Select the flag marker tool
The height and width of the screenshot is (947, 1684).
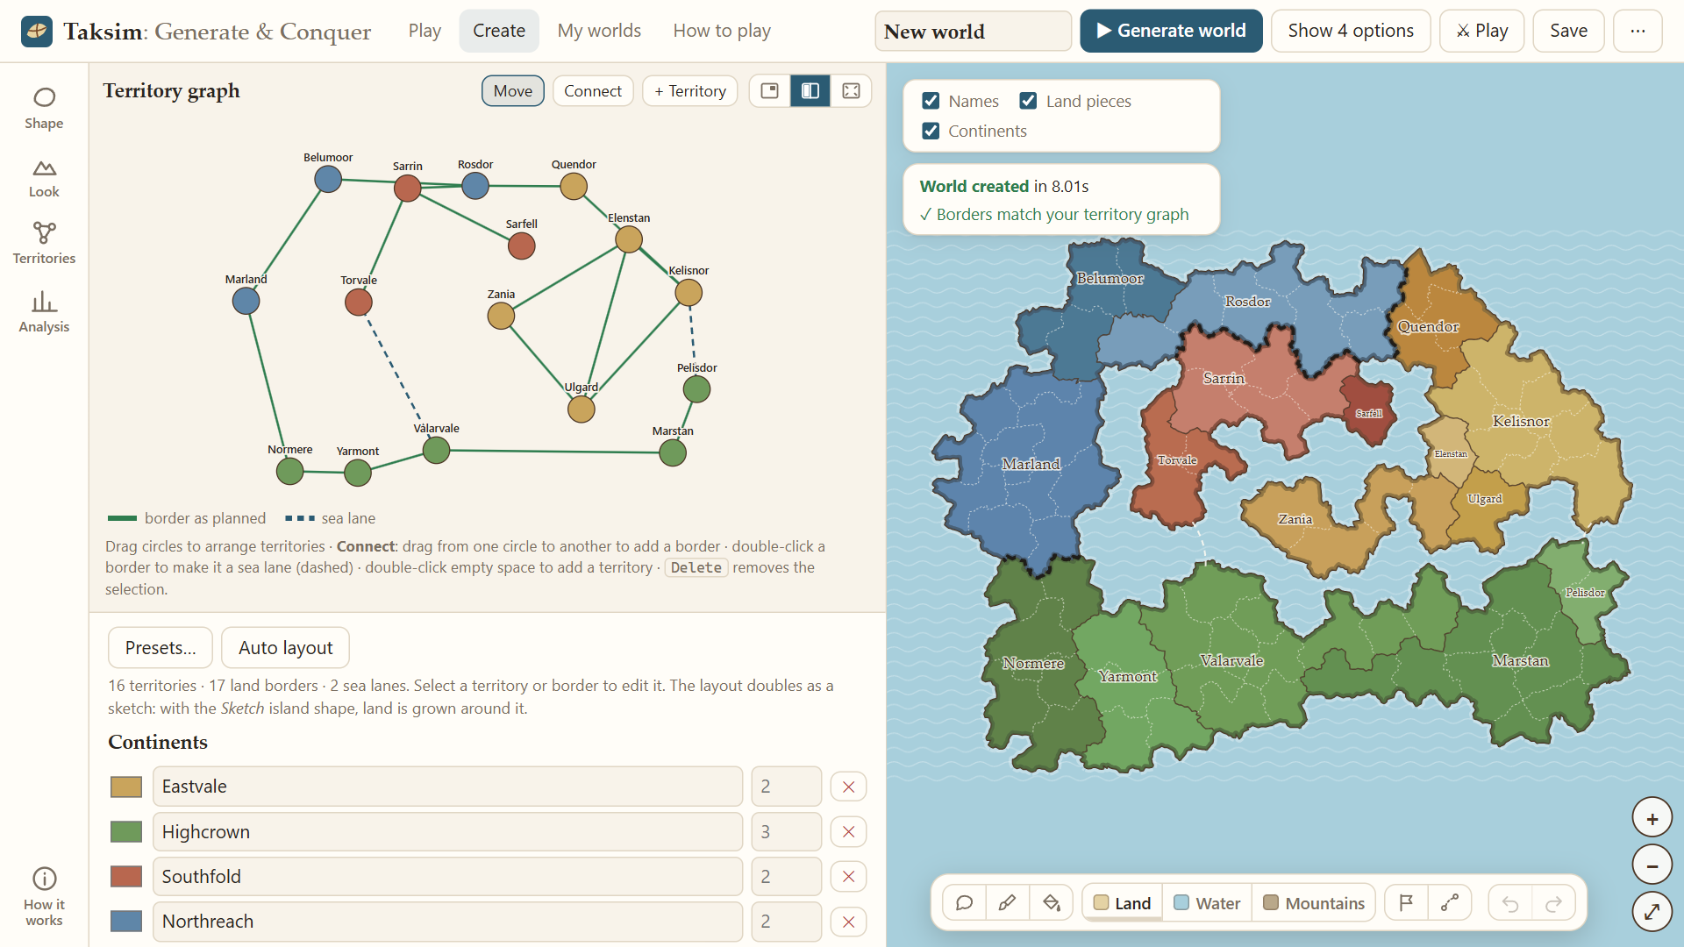[1406, 903]
